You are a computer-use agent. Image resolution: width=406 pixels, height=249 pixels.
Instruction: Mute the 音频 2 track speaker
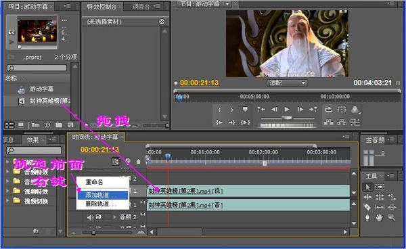[90, 217]
